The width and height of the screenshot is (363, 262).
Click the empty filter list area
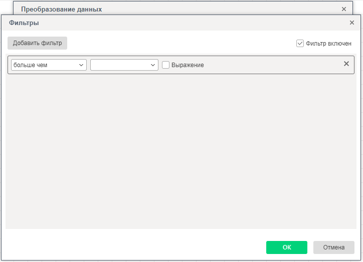181,150
